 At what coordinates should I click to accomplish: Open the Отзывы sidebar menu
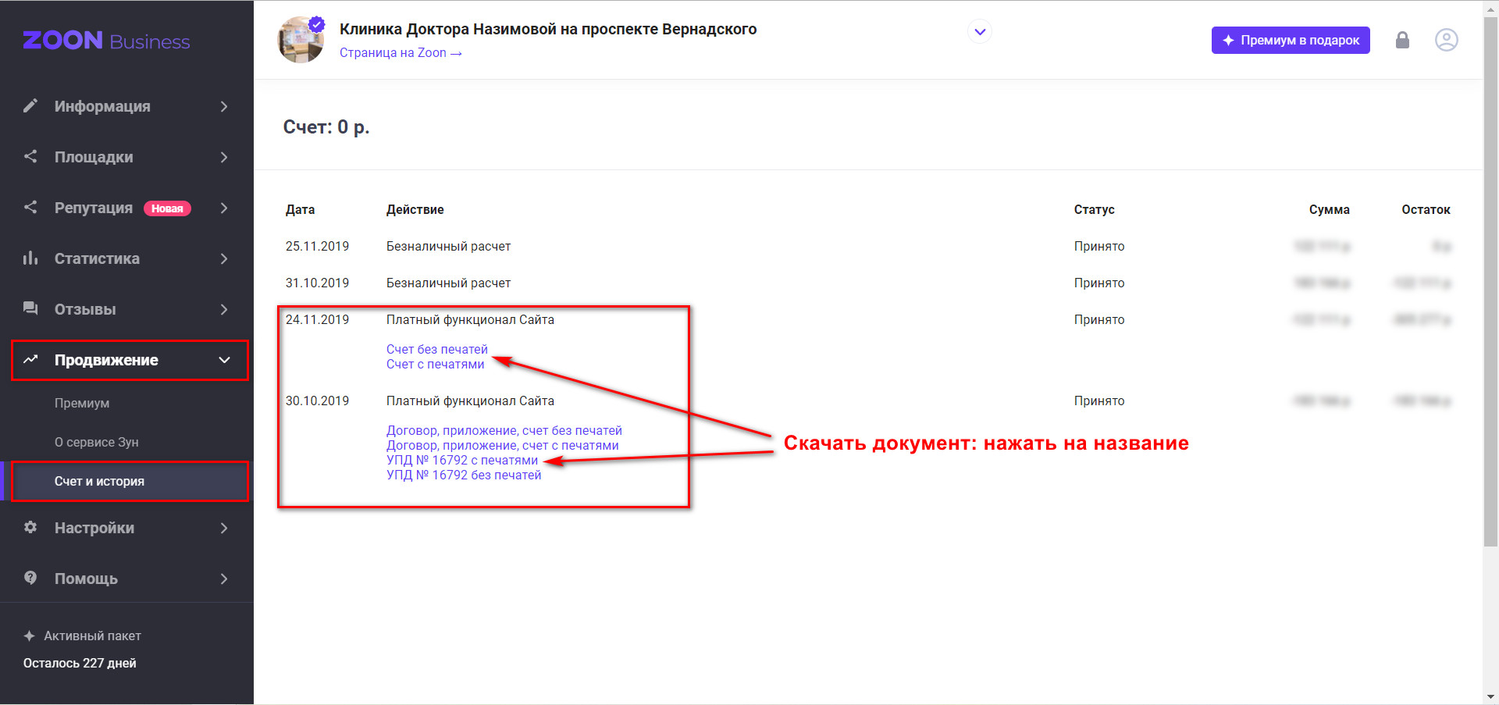(126, 309)
